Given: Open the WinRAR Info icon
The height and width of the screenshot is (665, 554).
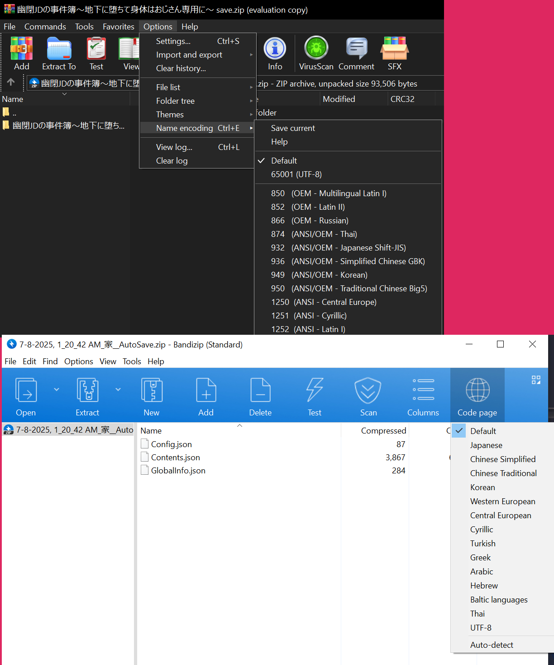Looking at the screenshot, I should point(275,48).
